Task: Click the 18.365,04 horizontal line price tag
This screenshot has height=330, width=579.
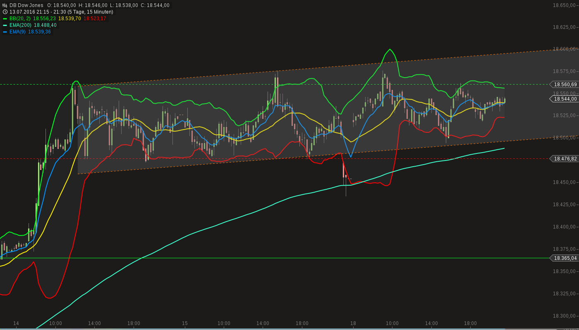Action: click(564, 258)
